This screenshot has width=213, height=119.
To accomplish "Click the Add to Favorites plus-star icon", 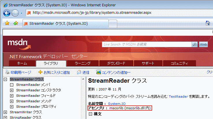I will [16, 23].
